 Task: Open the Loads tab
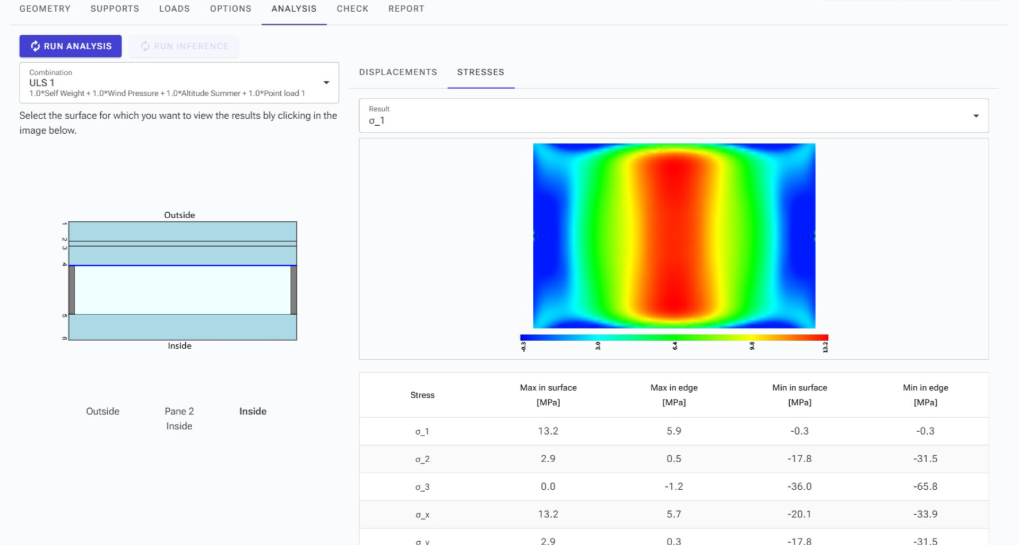coord(174,8)
